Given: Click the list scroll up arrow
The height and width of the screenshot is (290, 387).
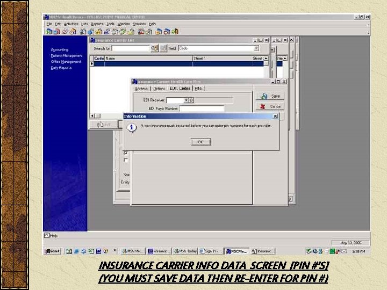Looking at the screenshot, I should [x=266, y=59].
